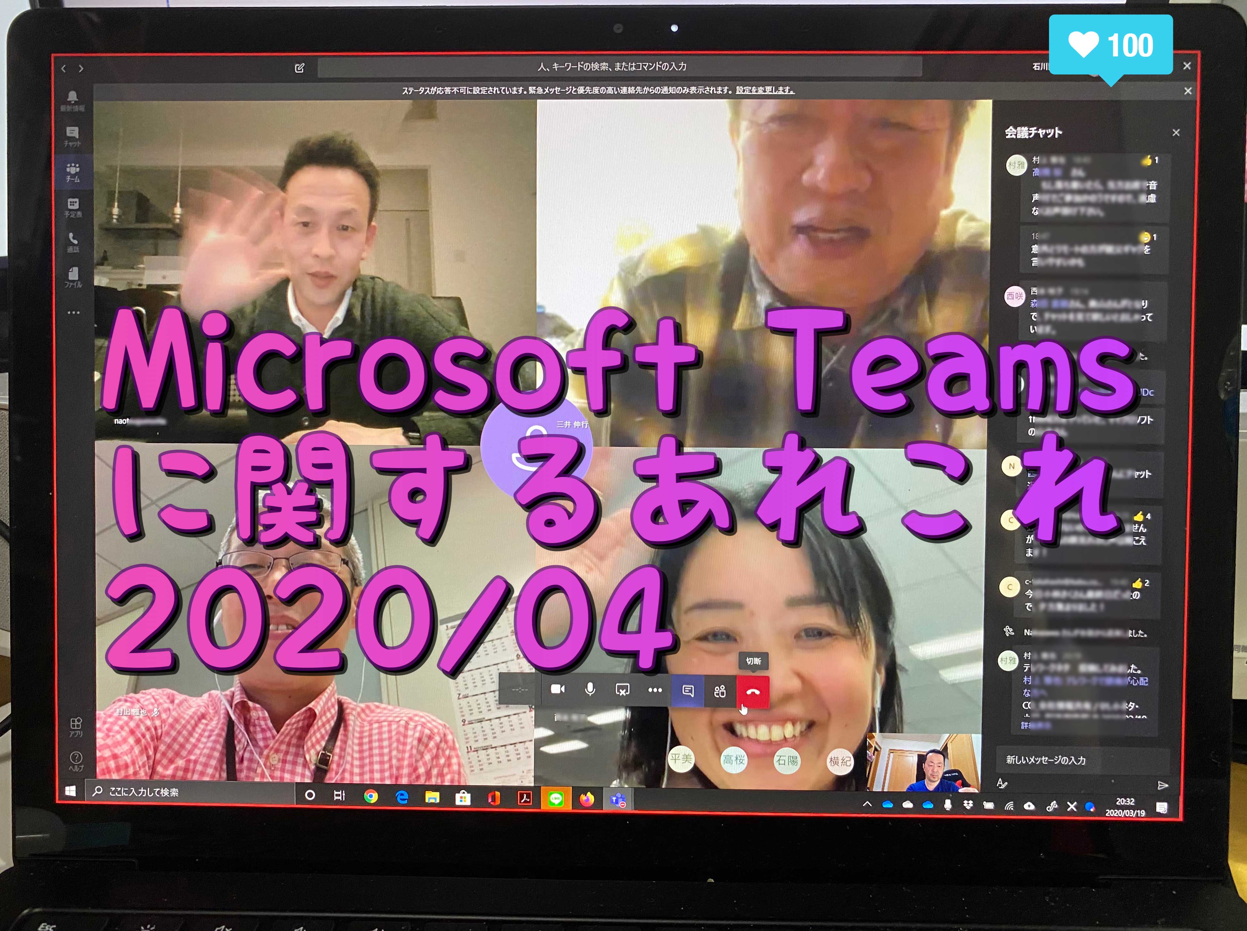Open the Chat (チャット) sidebar section
This screenshot has width=1247, height=931.
(73, 136)
